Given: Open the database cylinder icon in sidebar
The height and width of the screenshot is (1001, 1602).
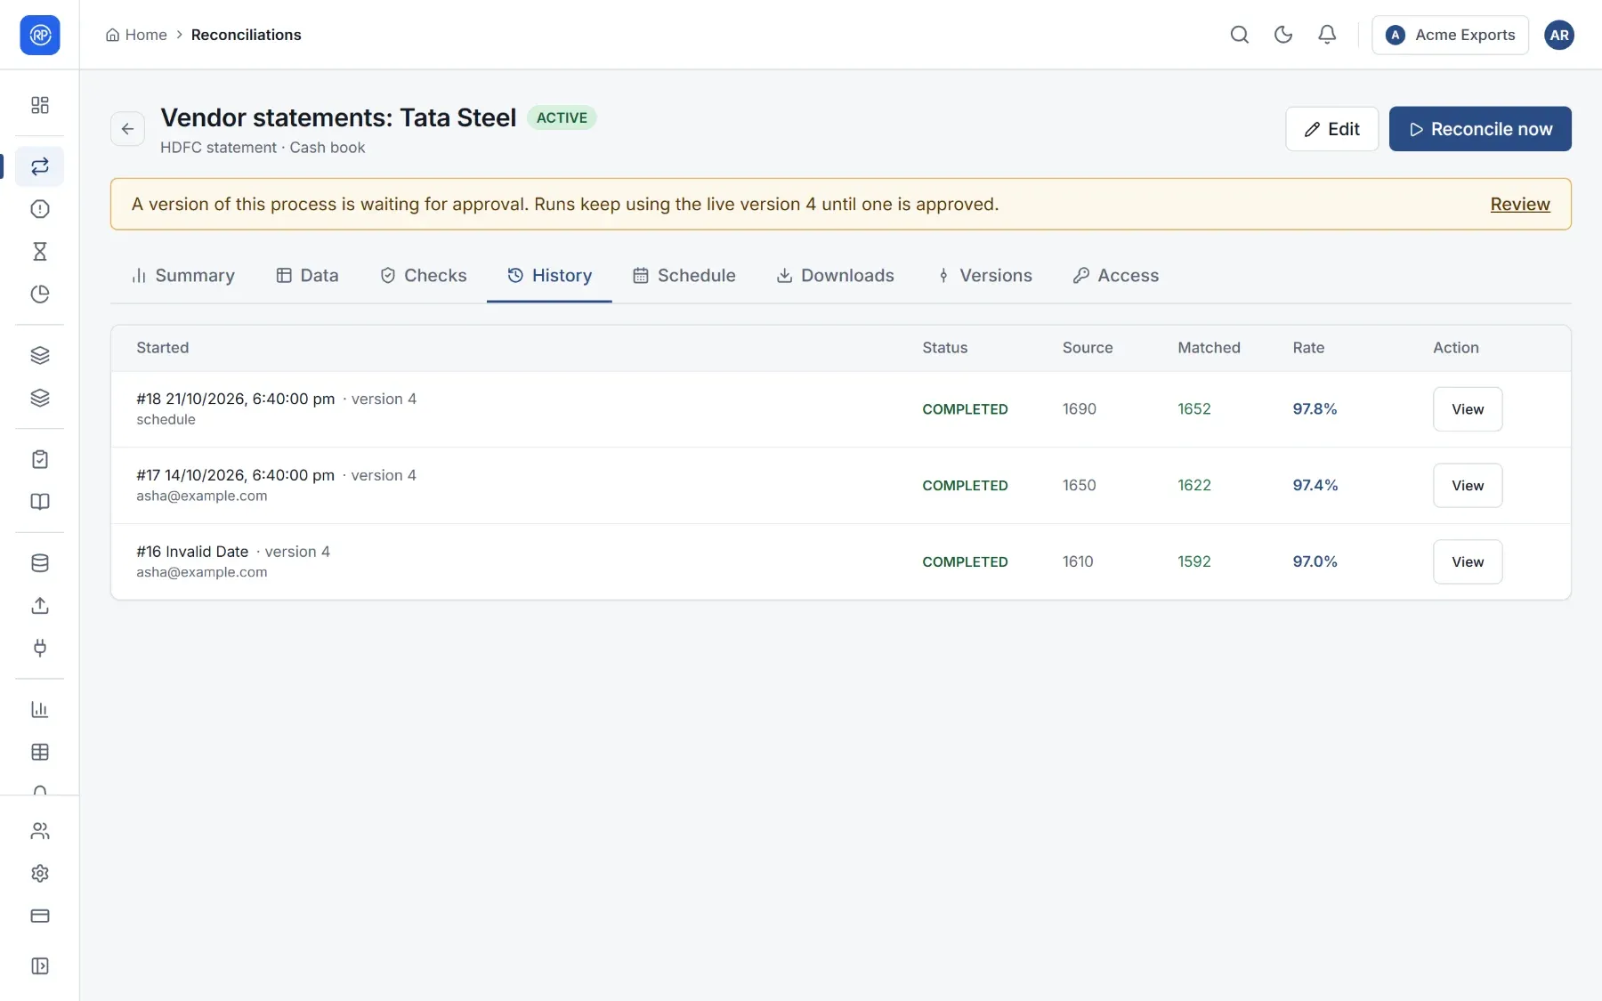Looking at the screenshot, I should pyautogui.click(x=40, y=563).
